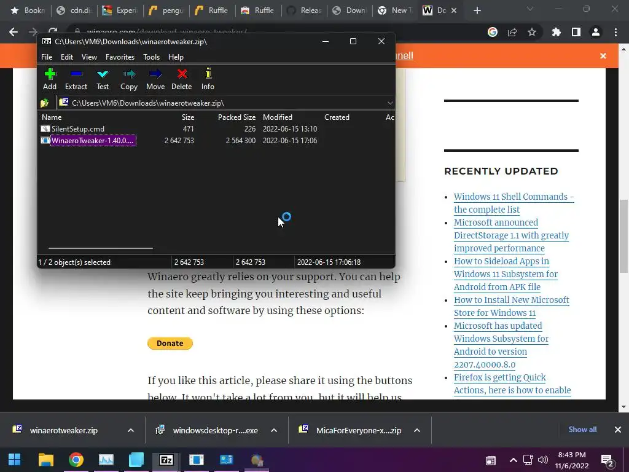Sort by the Size column header
The width and height of the screenshot is (629, 472).
(188, 117)
